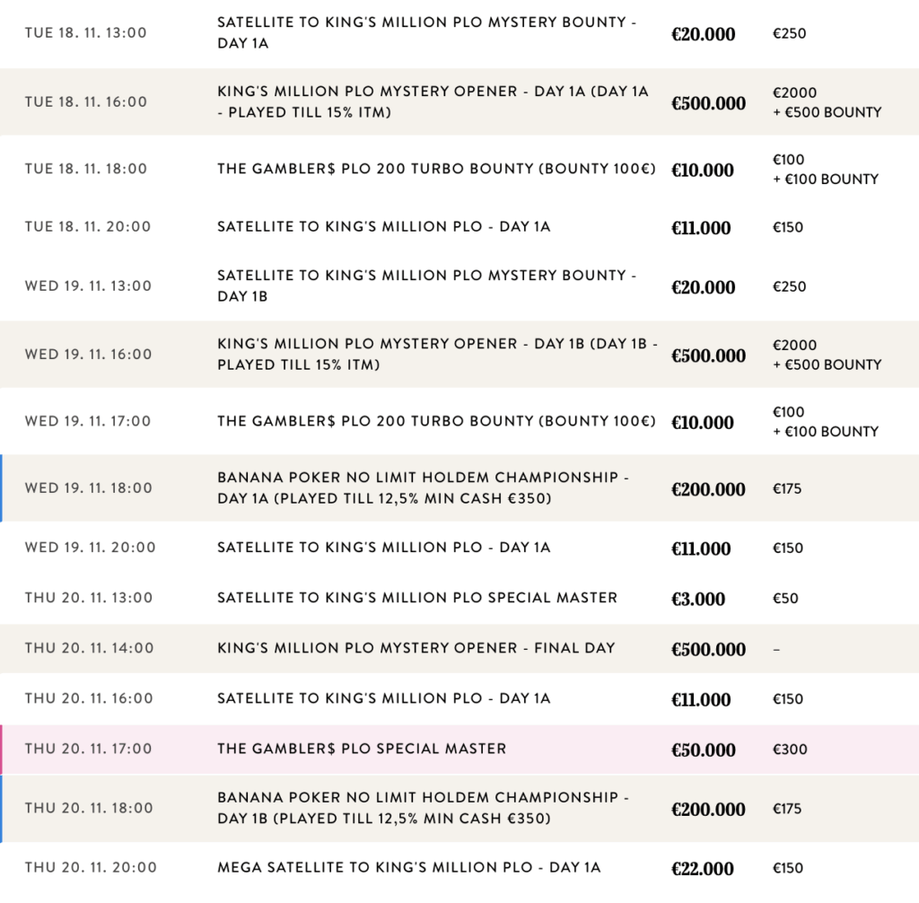Click the WED 19. 11. 17:00 time slot

pos(88,421)
